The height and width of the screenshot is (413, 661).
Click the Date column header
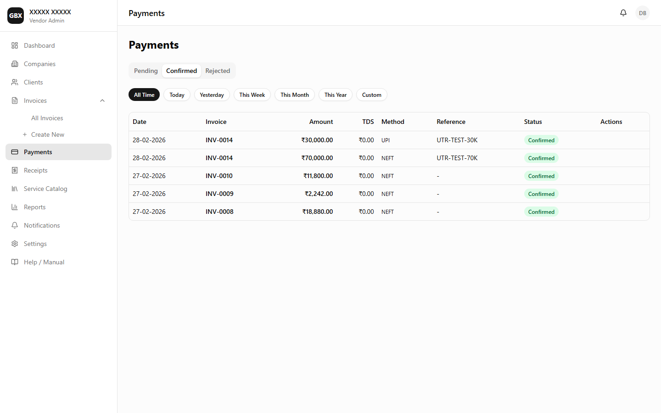click(140, 122)
